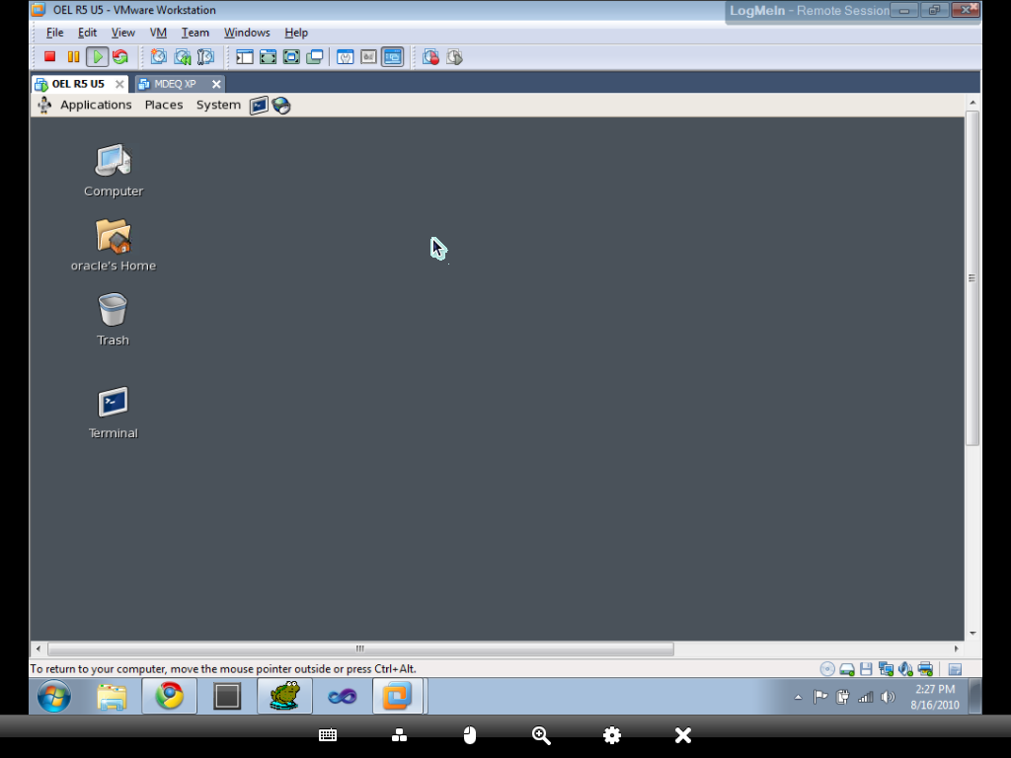This screenshot has width=1011, height=758.
Task: Open LogMeIn zoom magnifier icon
Action: [x=541, y=735]
